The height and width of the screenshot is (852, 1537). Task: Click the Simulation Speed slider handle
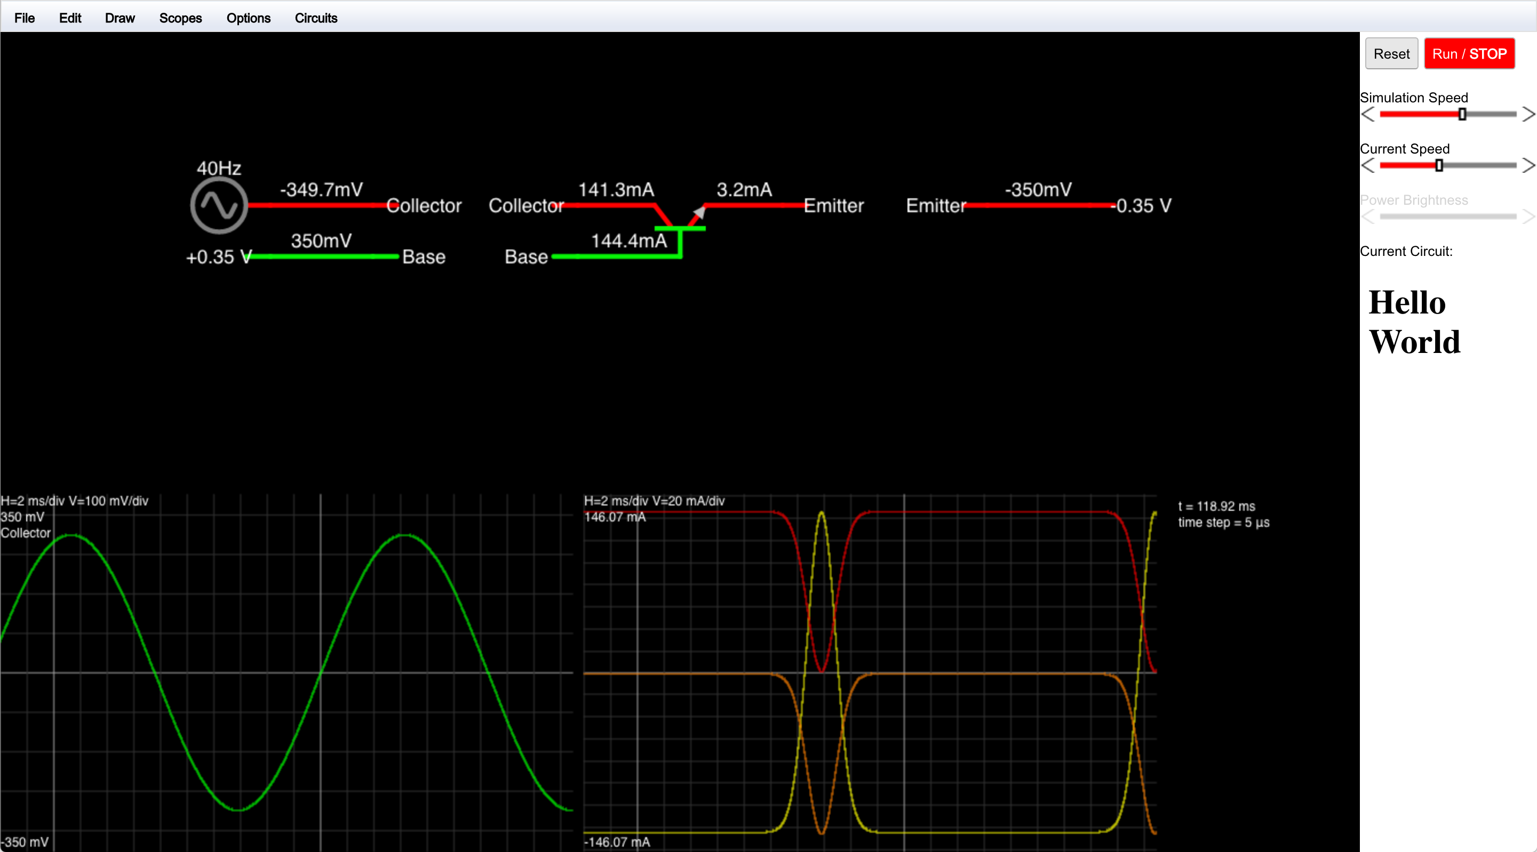pos(1461,115)
